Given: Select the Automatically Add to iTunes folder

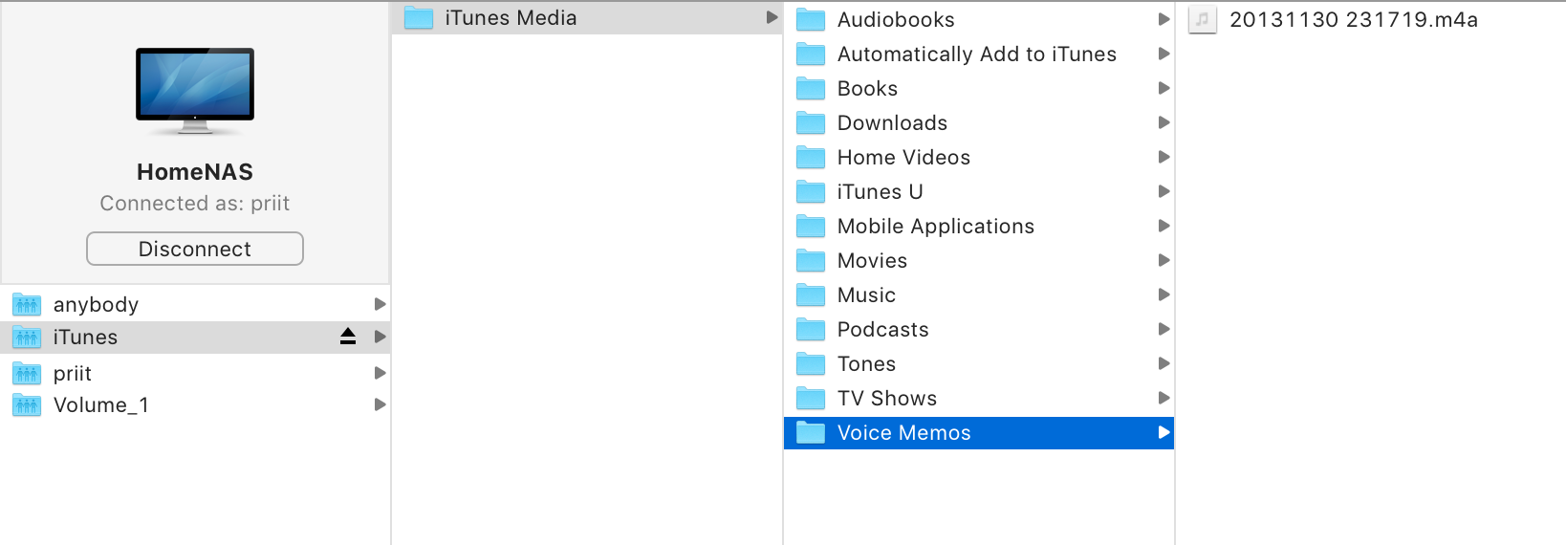Looking at the screenshot, I should [979, 54].
